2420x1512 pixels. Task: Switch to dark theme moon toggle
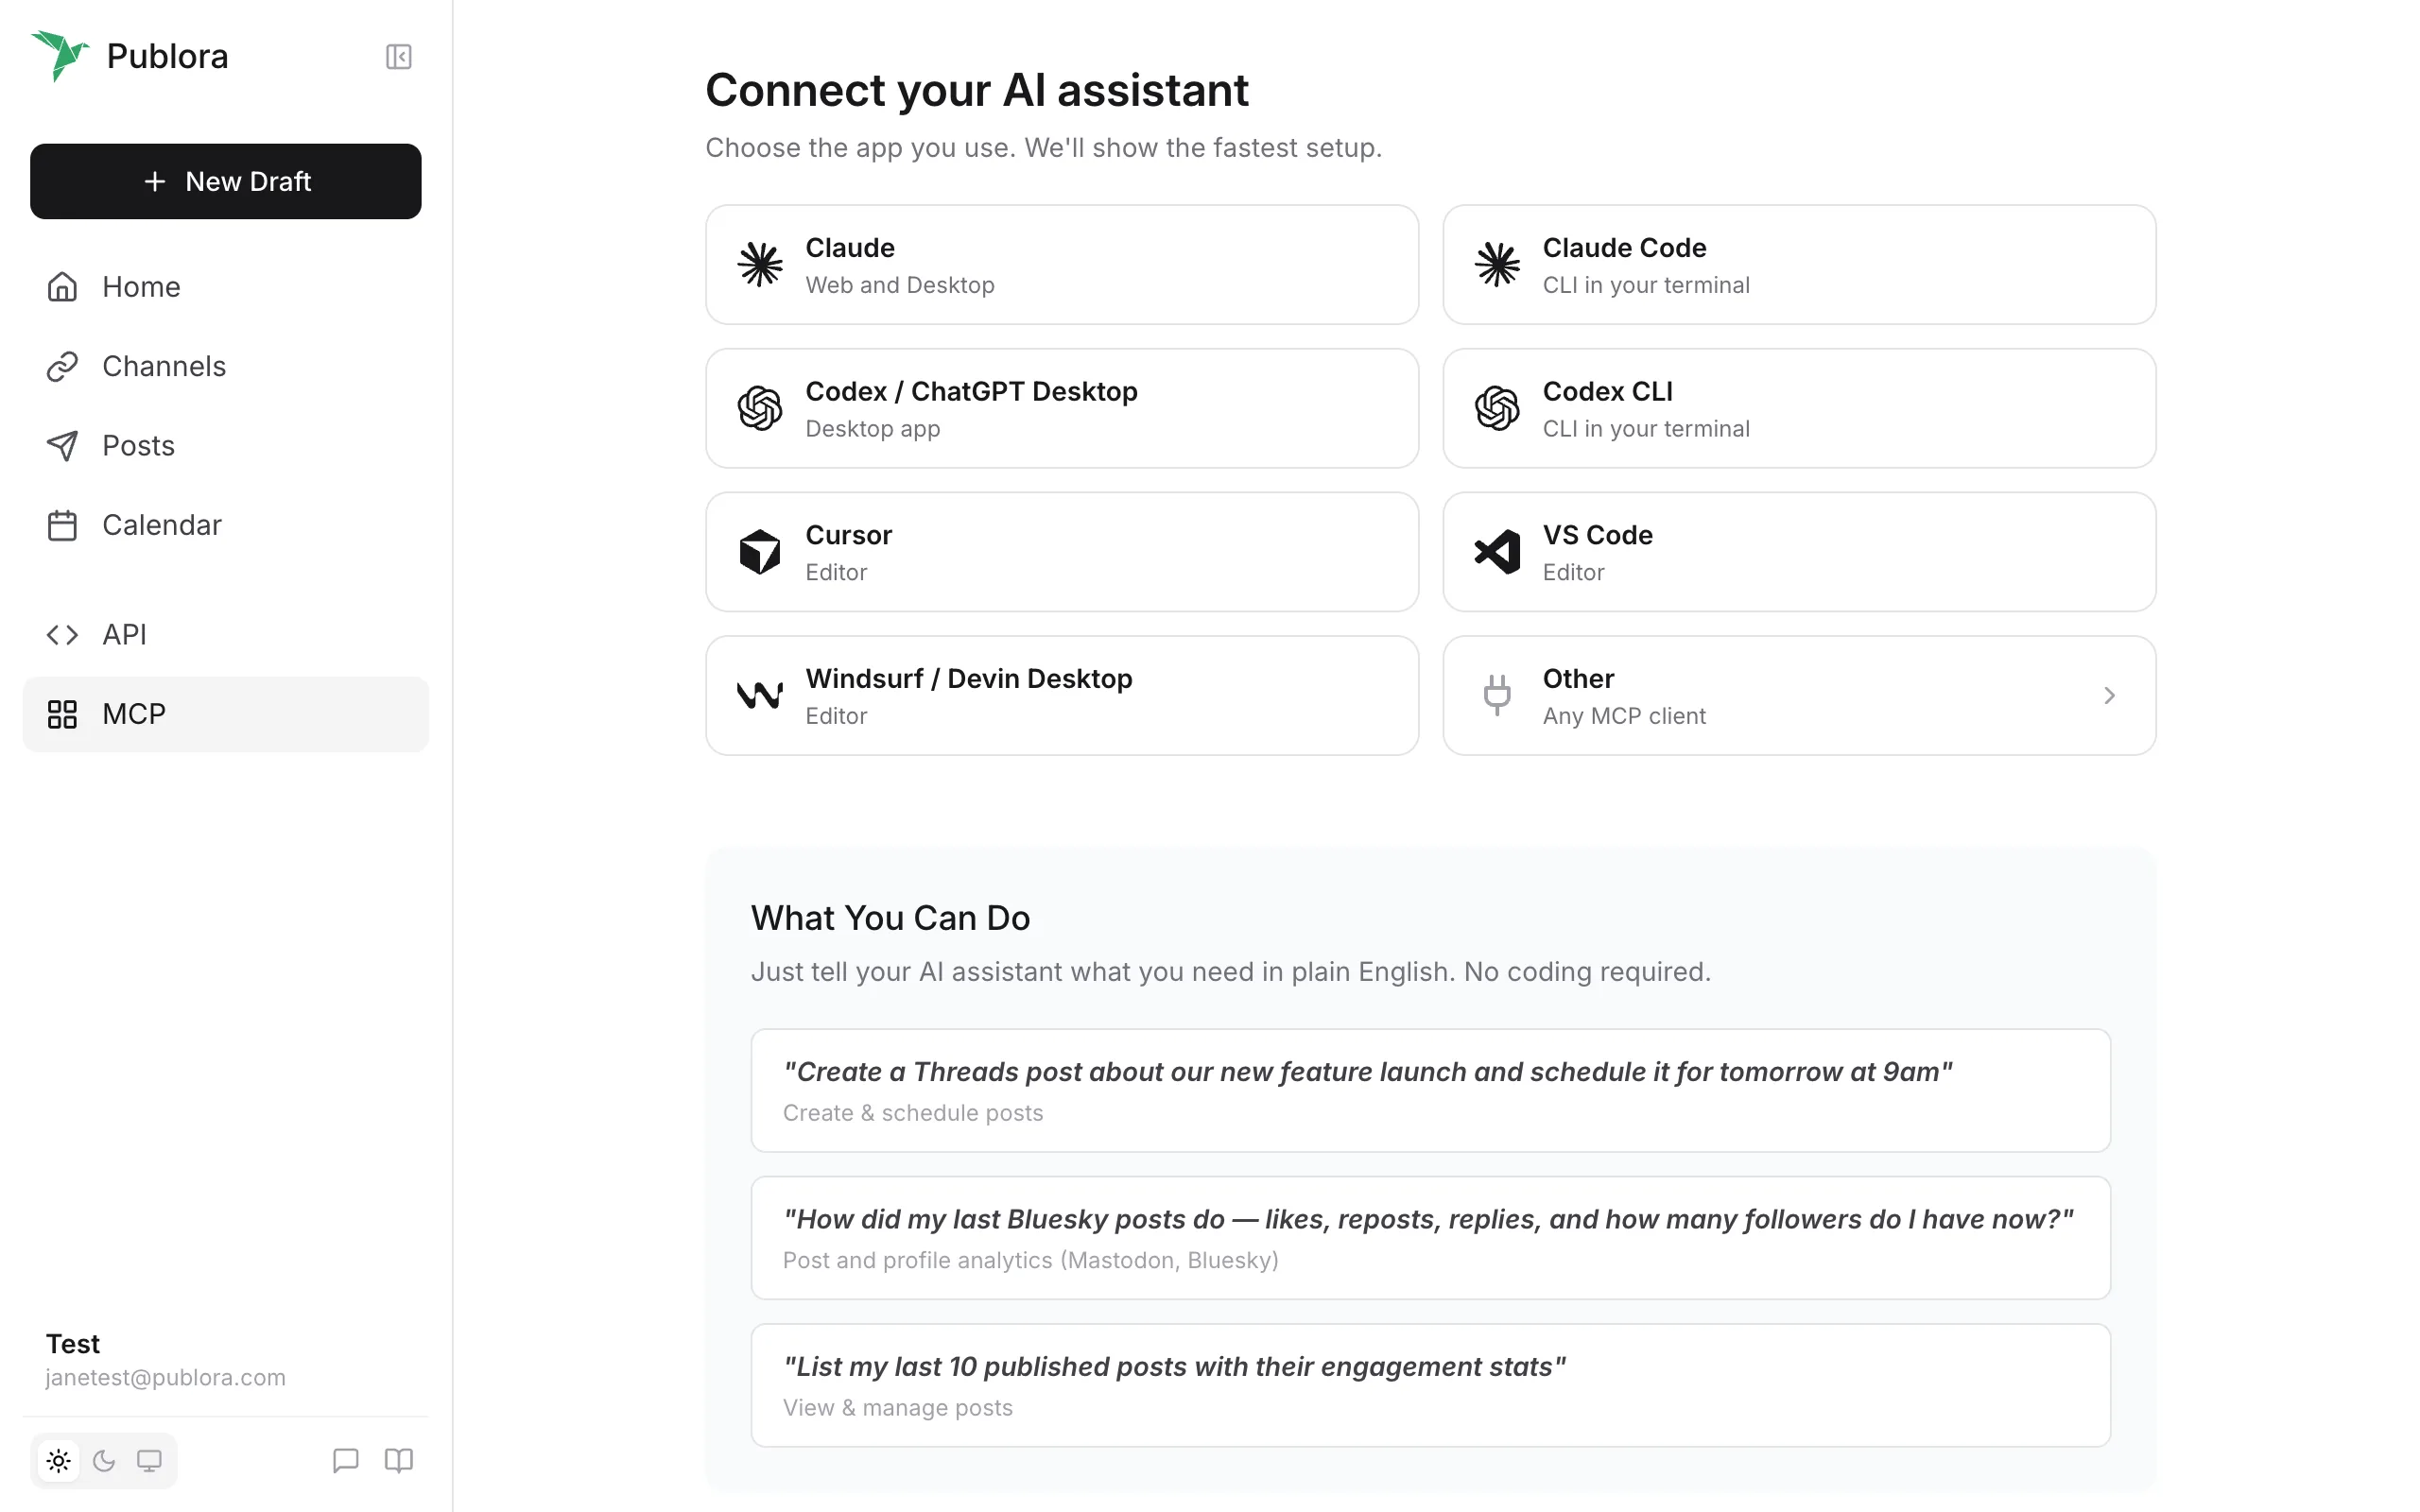click(104, 1460)
